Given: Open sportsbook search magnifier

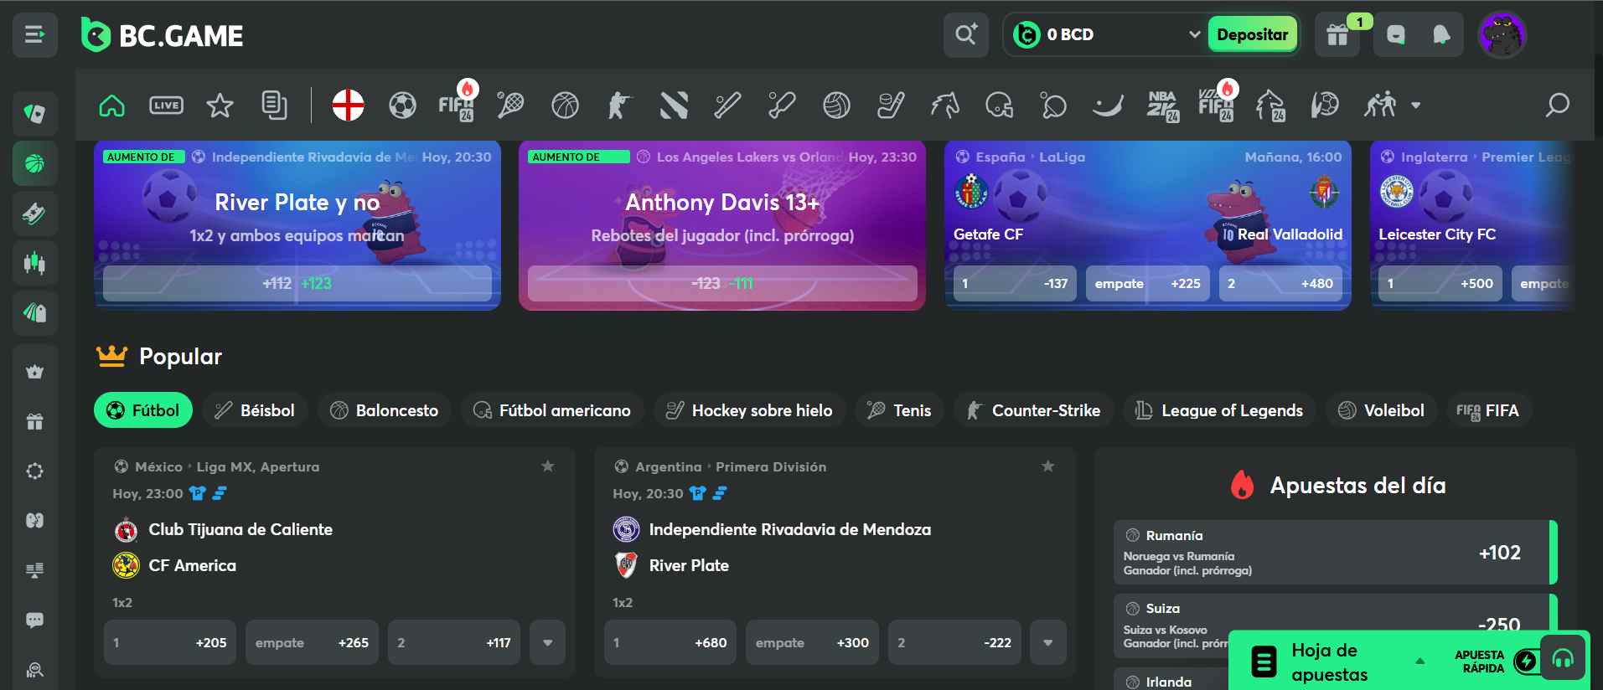Looking at the screenshot, I should tap(1557, 106).
